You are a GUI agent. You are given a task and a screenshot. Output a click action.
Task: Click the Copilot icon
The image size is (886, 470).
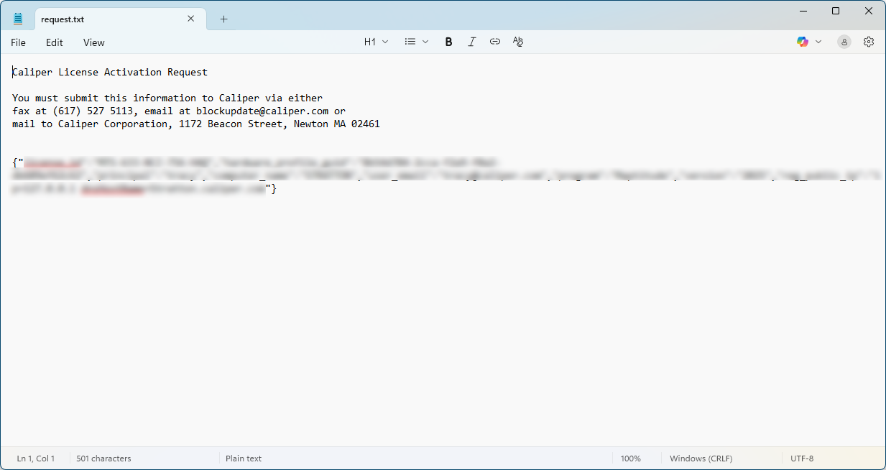pos(803,42)
